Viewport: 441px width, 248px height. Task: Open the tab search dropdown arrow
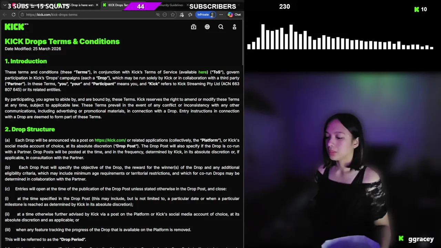[5, 5]
